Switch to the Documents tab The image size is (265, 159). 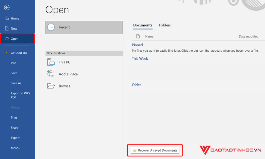(143, 25)
